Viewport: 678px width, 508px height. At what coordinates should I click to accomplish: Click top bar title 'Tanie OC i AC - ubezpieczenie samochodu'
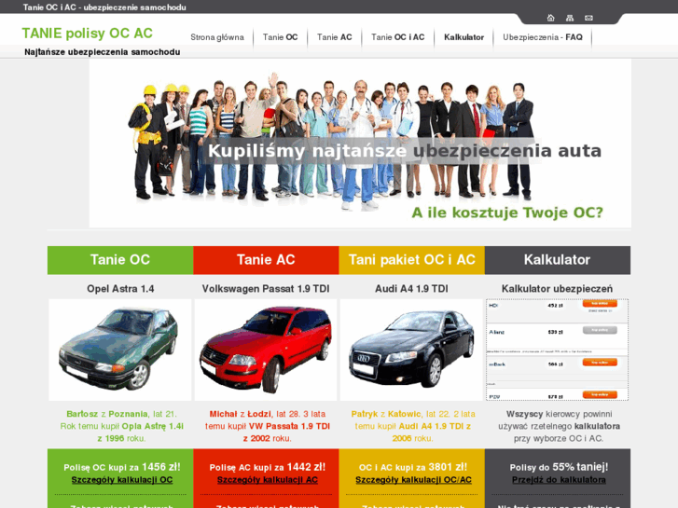[104, 7]
